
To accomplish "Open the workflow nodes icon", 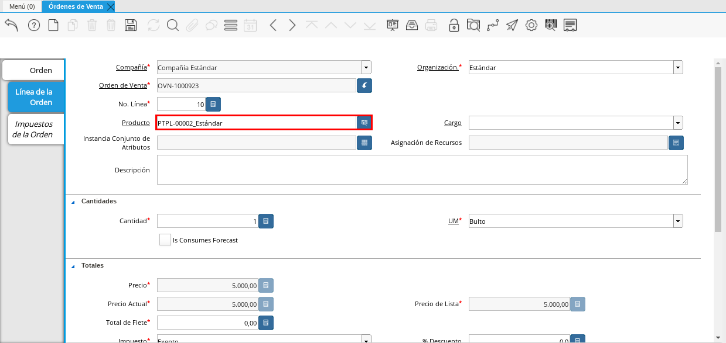I will (492, 25).
